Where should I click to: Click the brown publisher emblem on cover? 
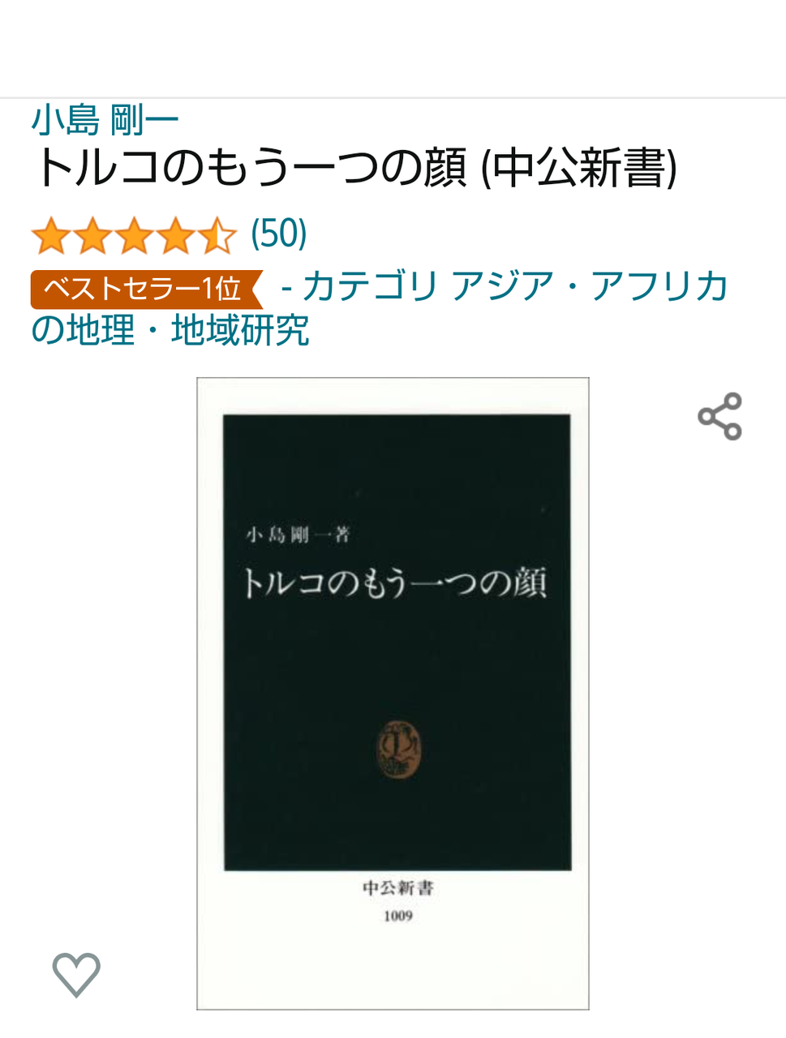398,748
